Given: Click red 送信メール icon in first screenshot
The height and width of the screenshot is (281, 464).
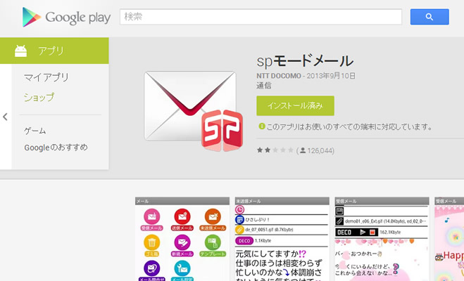Looking at the screenshot, I should tap(182, 220).
